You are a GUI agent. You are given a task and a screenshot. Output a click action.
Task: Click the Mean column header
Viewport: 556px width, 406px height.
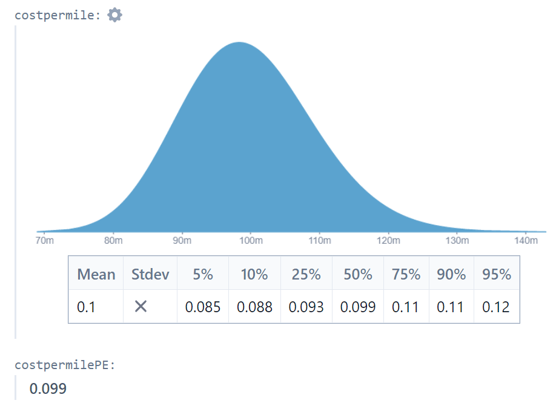pos(96,274)
